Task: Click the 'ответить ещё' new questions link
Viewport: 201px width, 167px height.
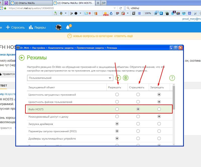Action: (123, 36)
